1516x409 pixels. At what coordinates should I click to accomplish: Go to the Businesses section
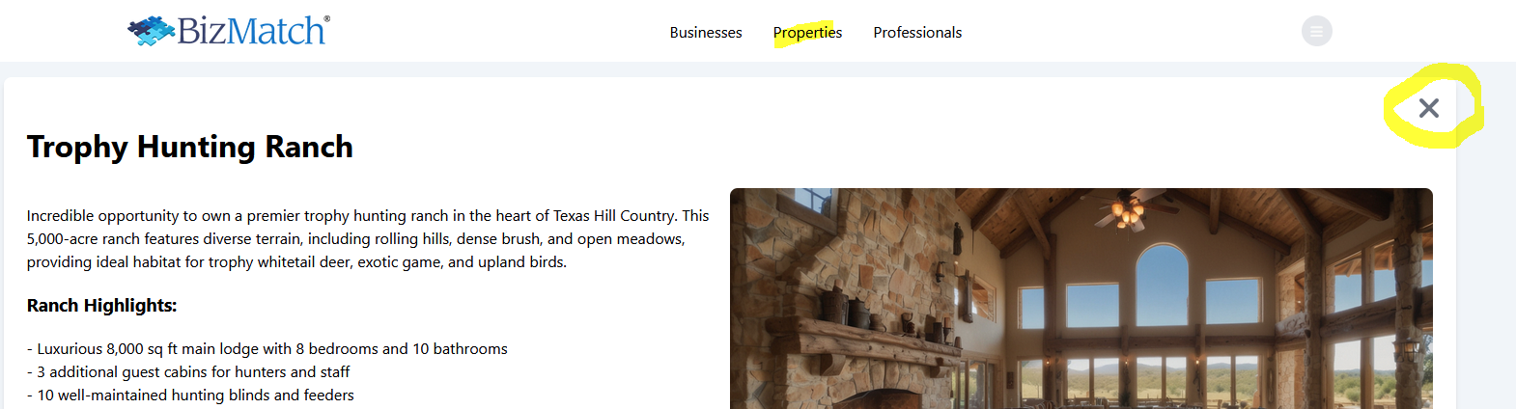coord(706,33)
